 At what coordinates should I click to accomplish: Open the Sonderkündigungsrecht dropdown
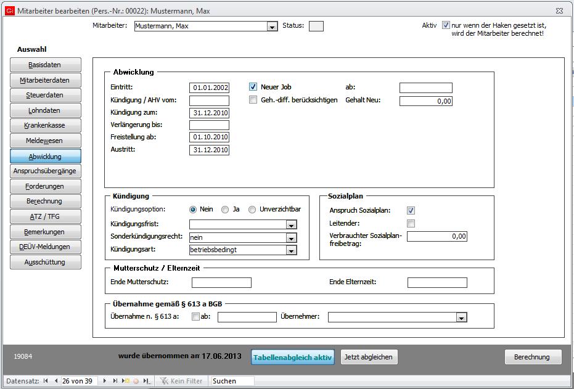click(x=292, y=238)
